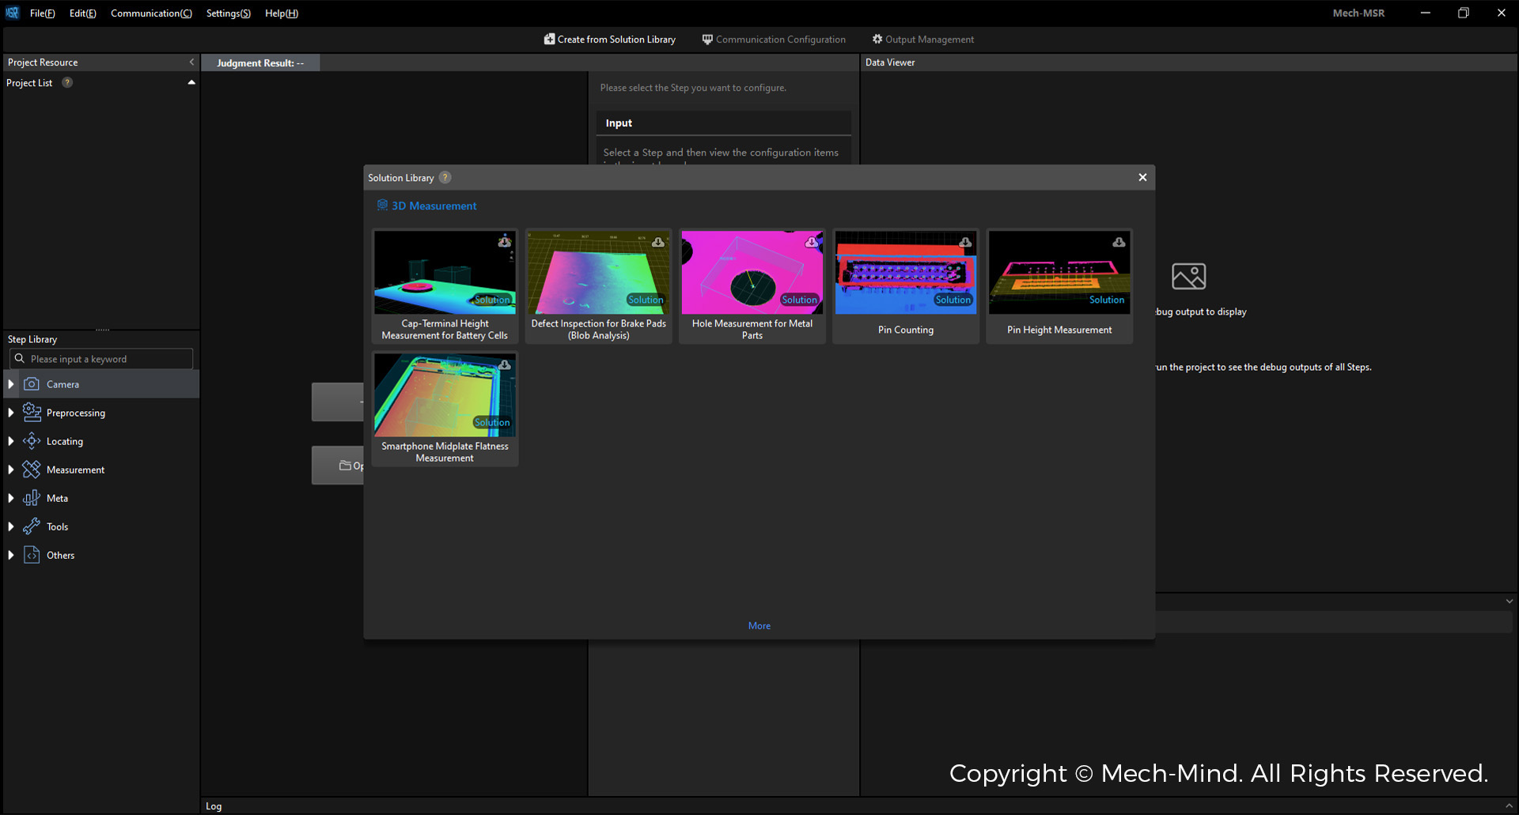1519x815 pixels.
Task: Expand the Meta step category
Action: point(11,498)
